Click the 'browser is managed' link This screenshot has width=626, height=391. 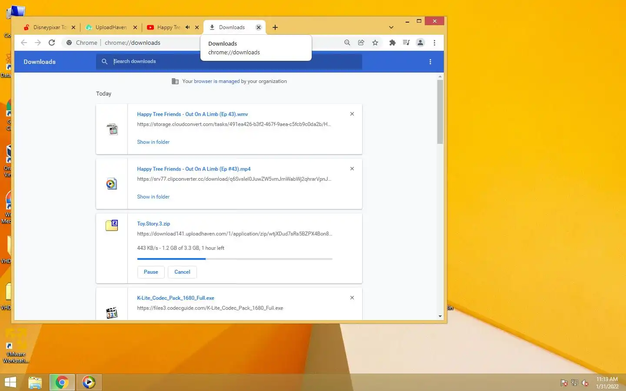coord(217,81)
